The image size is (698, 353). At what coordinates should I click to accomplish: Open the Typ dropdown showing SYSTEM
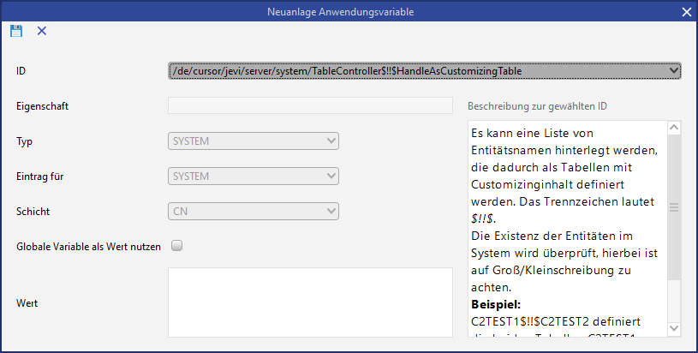(x=254, y=141)
